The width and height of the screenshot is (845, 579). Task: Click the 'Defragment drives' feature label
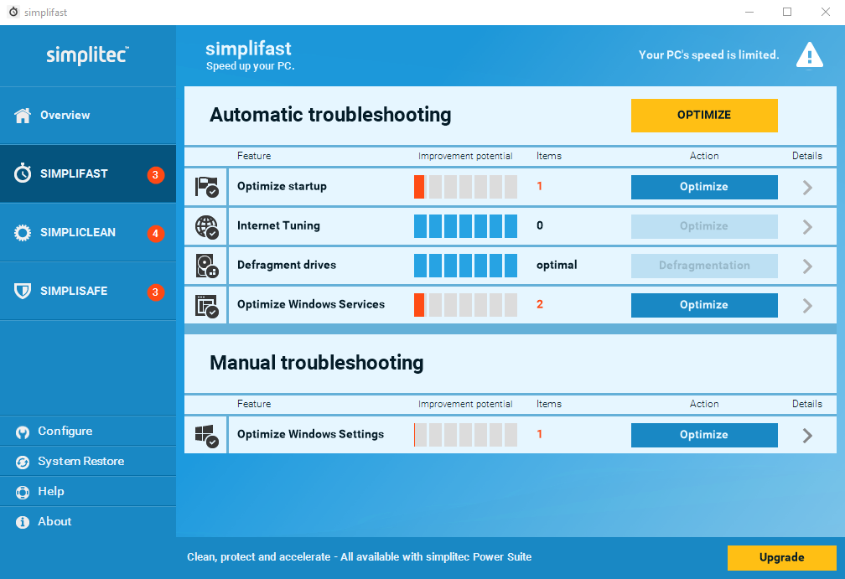(287, 265)
